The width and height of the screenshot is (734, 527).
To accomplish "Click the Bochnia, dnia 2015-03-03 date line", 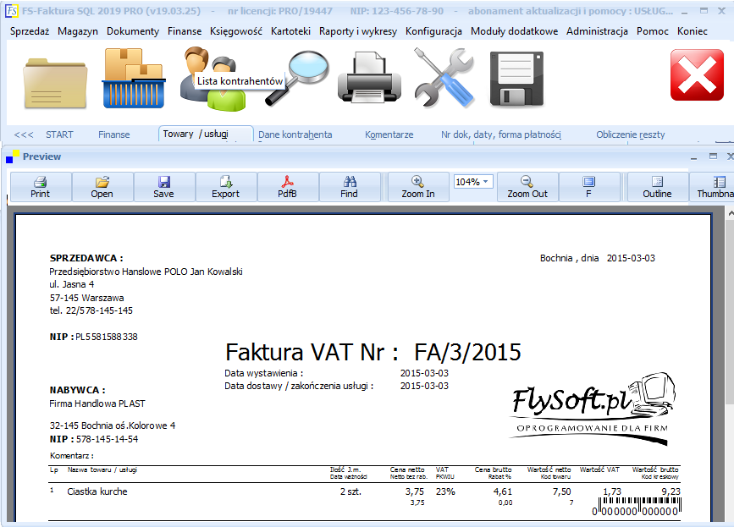I will coord(598,258).
